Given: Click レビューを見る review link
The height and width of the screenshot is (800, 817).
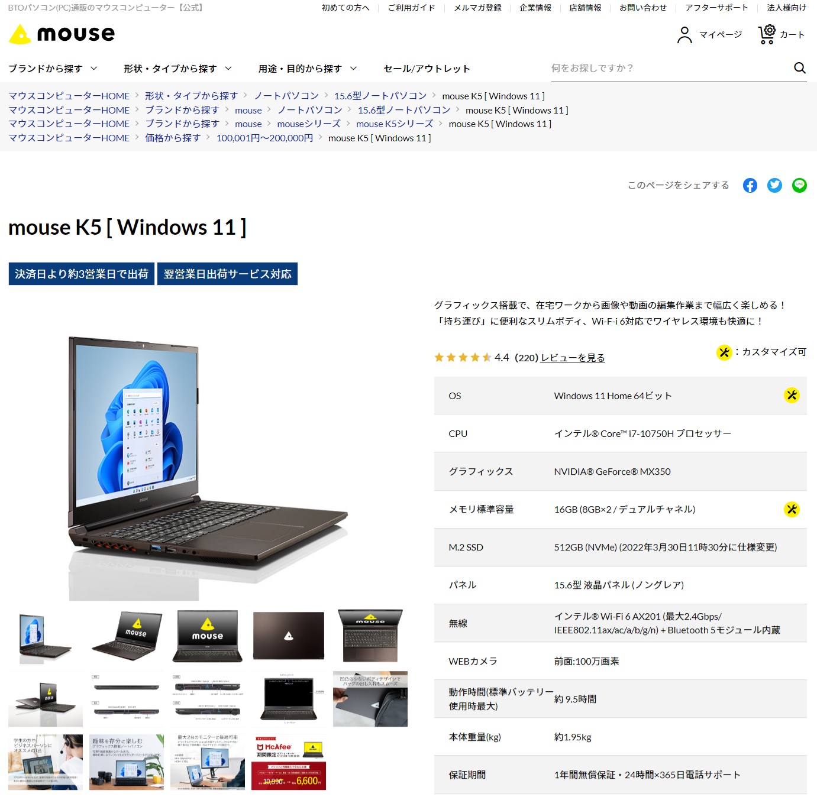Looking at the screenshot, I should 573,358.
